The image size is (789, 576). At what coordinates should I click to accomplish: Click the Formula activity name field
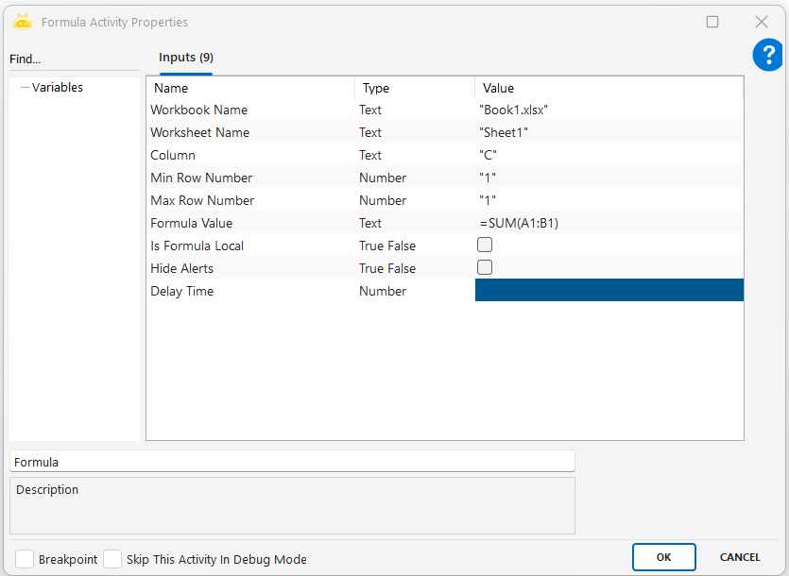pos(292,462)
